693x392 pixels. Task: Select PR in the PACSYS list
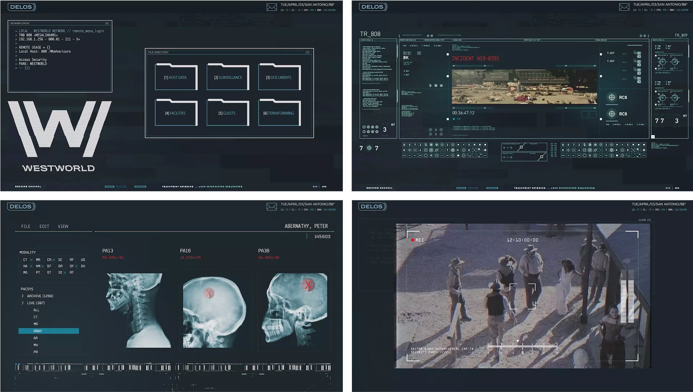click(x=36, y=352)
